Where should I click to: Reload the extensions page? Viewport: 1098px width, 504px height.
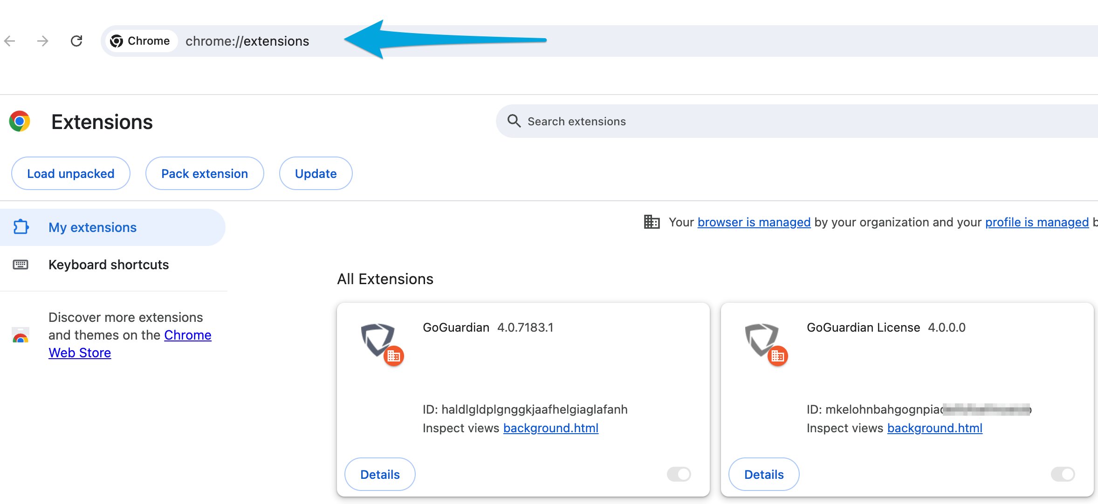(76, 41)
